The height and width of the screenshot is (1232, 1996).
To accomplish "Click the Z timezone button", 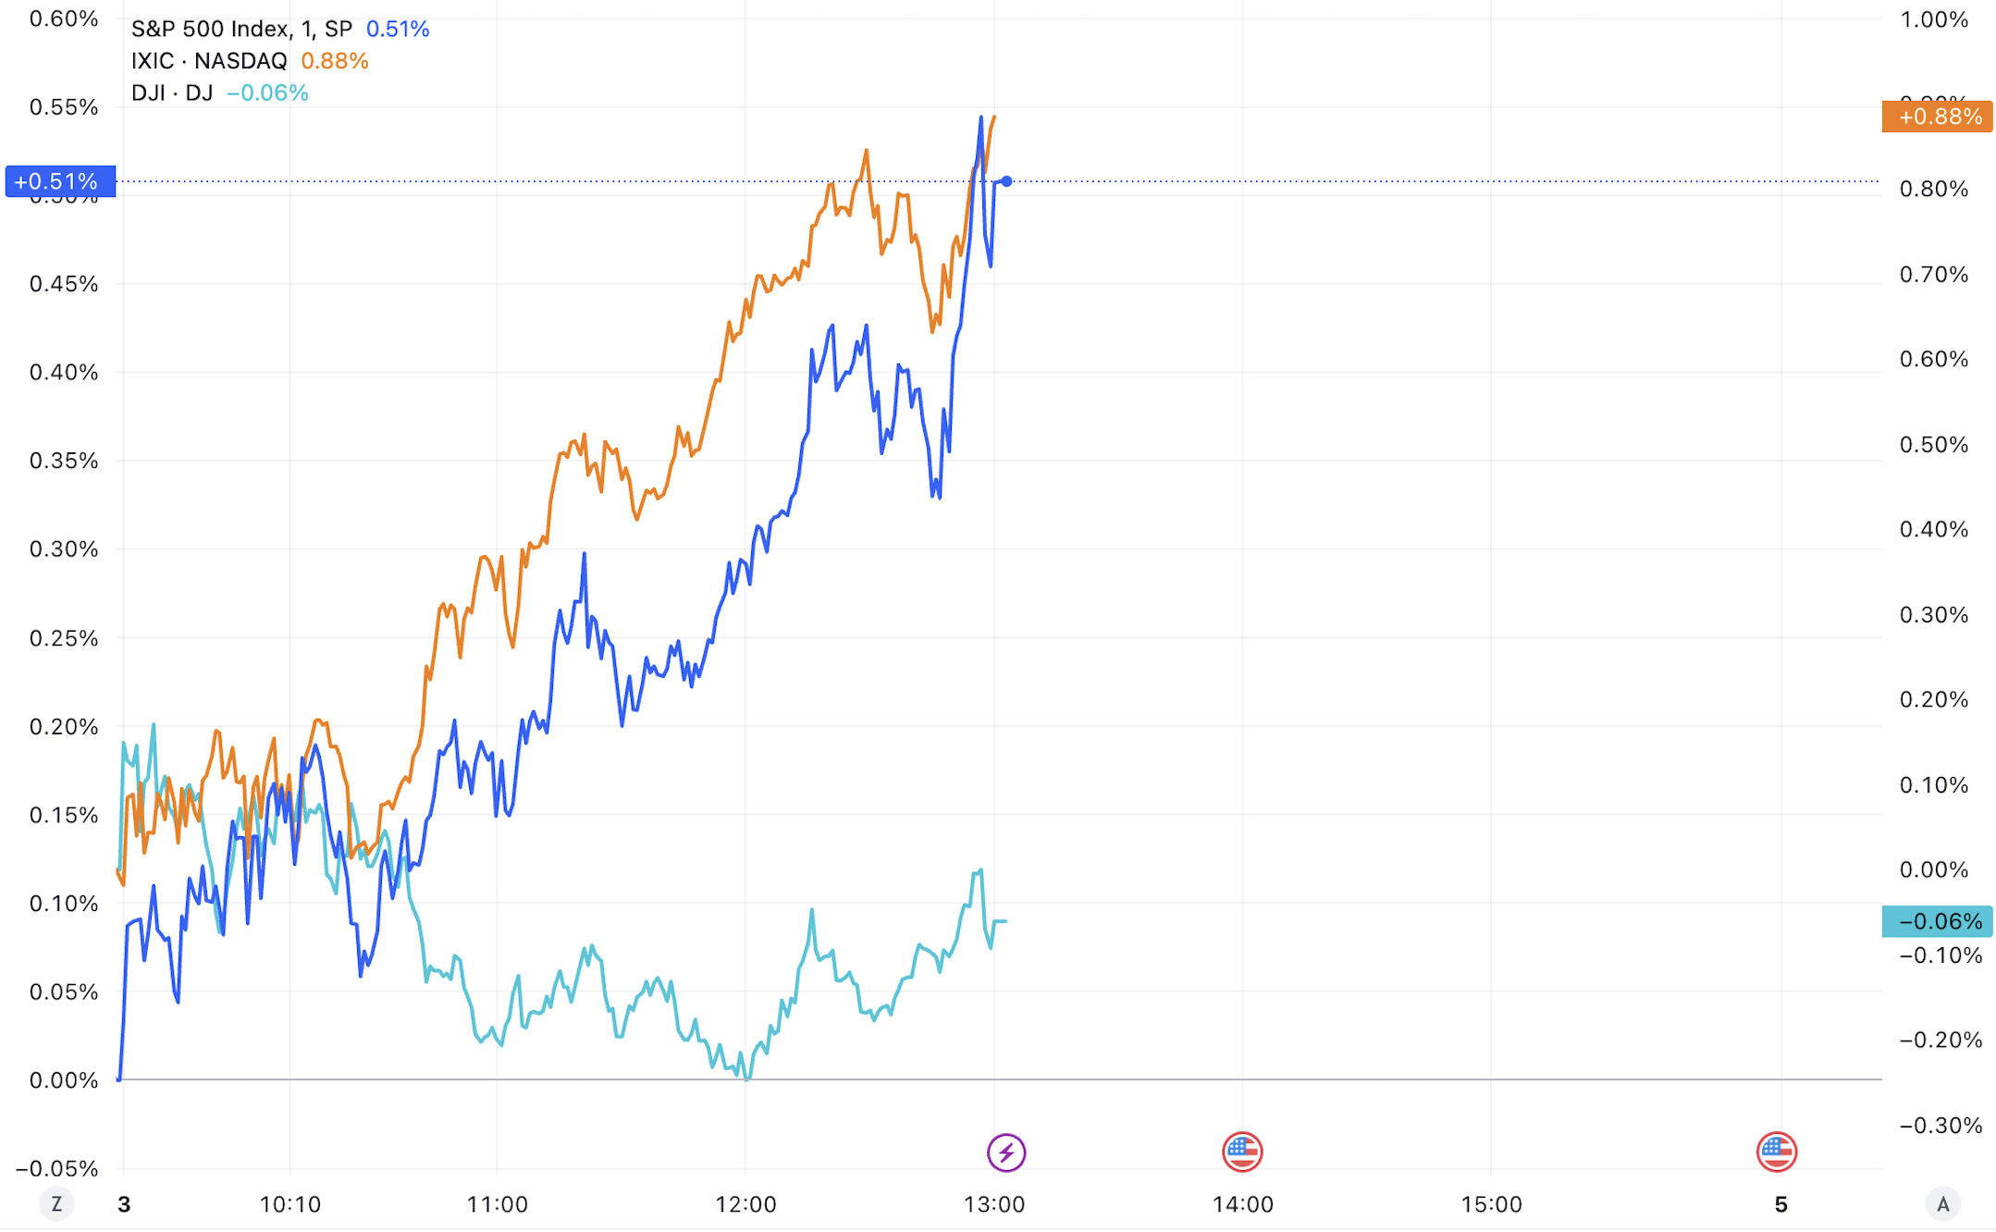I will pyautogui.click(x=56, y=1204).
